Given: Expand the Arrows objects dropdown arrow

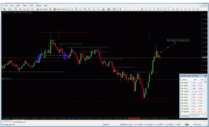Looking at the screenshot, I should click(161, 9).
